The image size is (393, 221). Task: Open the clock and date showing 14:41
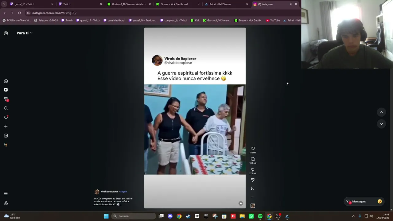pos(383,216)
